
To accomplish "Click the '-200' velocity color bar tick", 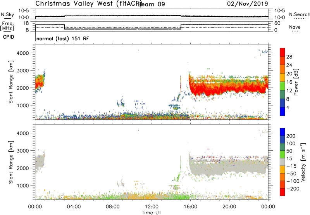I will coord(293,189).
